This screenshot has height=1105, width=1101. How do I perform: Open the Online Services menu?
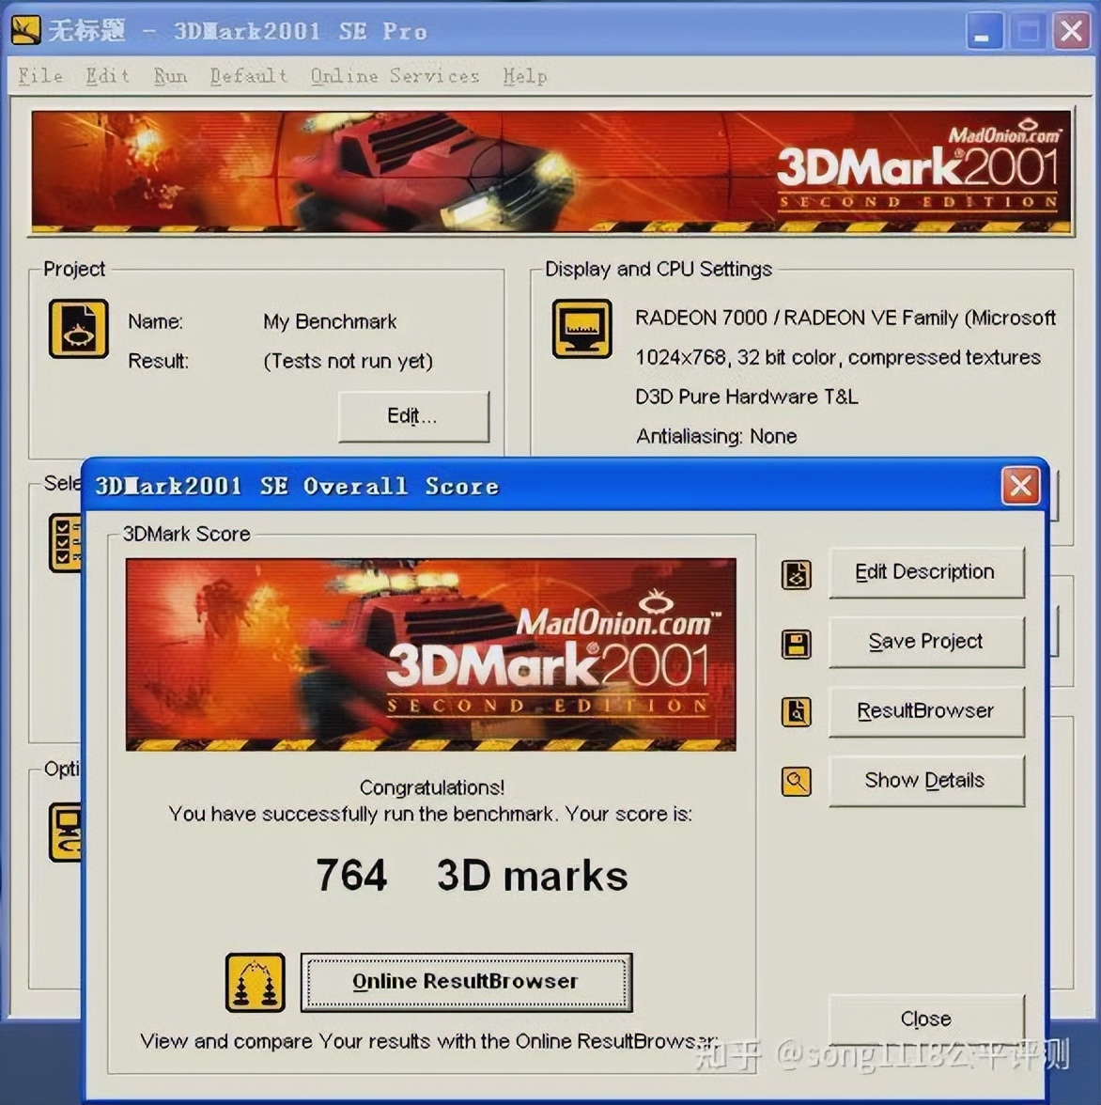pyautogui.click(x=395, y=76)
